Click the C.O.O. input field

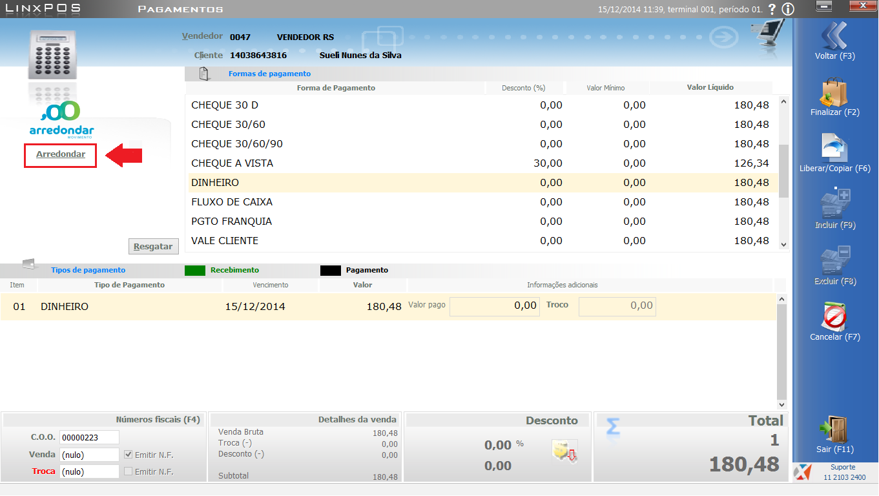(89, 437)
